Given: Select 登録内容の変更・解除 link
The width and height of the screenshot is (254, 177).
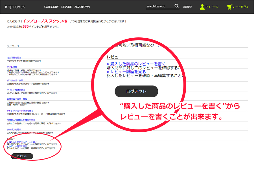Looking at the screenshot, I should (x=17, y=99).
